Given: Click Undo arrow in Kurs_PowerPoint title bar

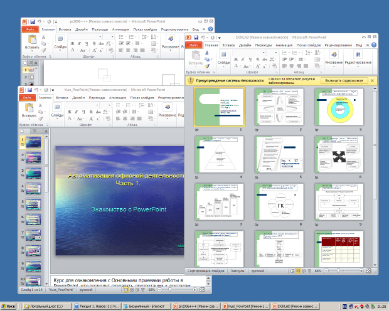Looking at the screenshot, I should coord(38,91).
